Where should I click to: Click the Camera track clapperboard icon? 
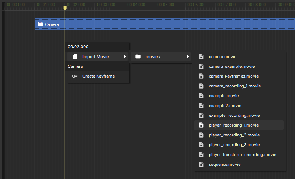(x=41, y=24)
